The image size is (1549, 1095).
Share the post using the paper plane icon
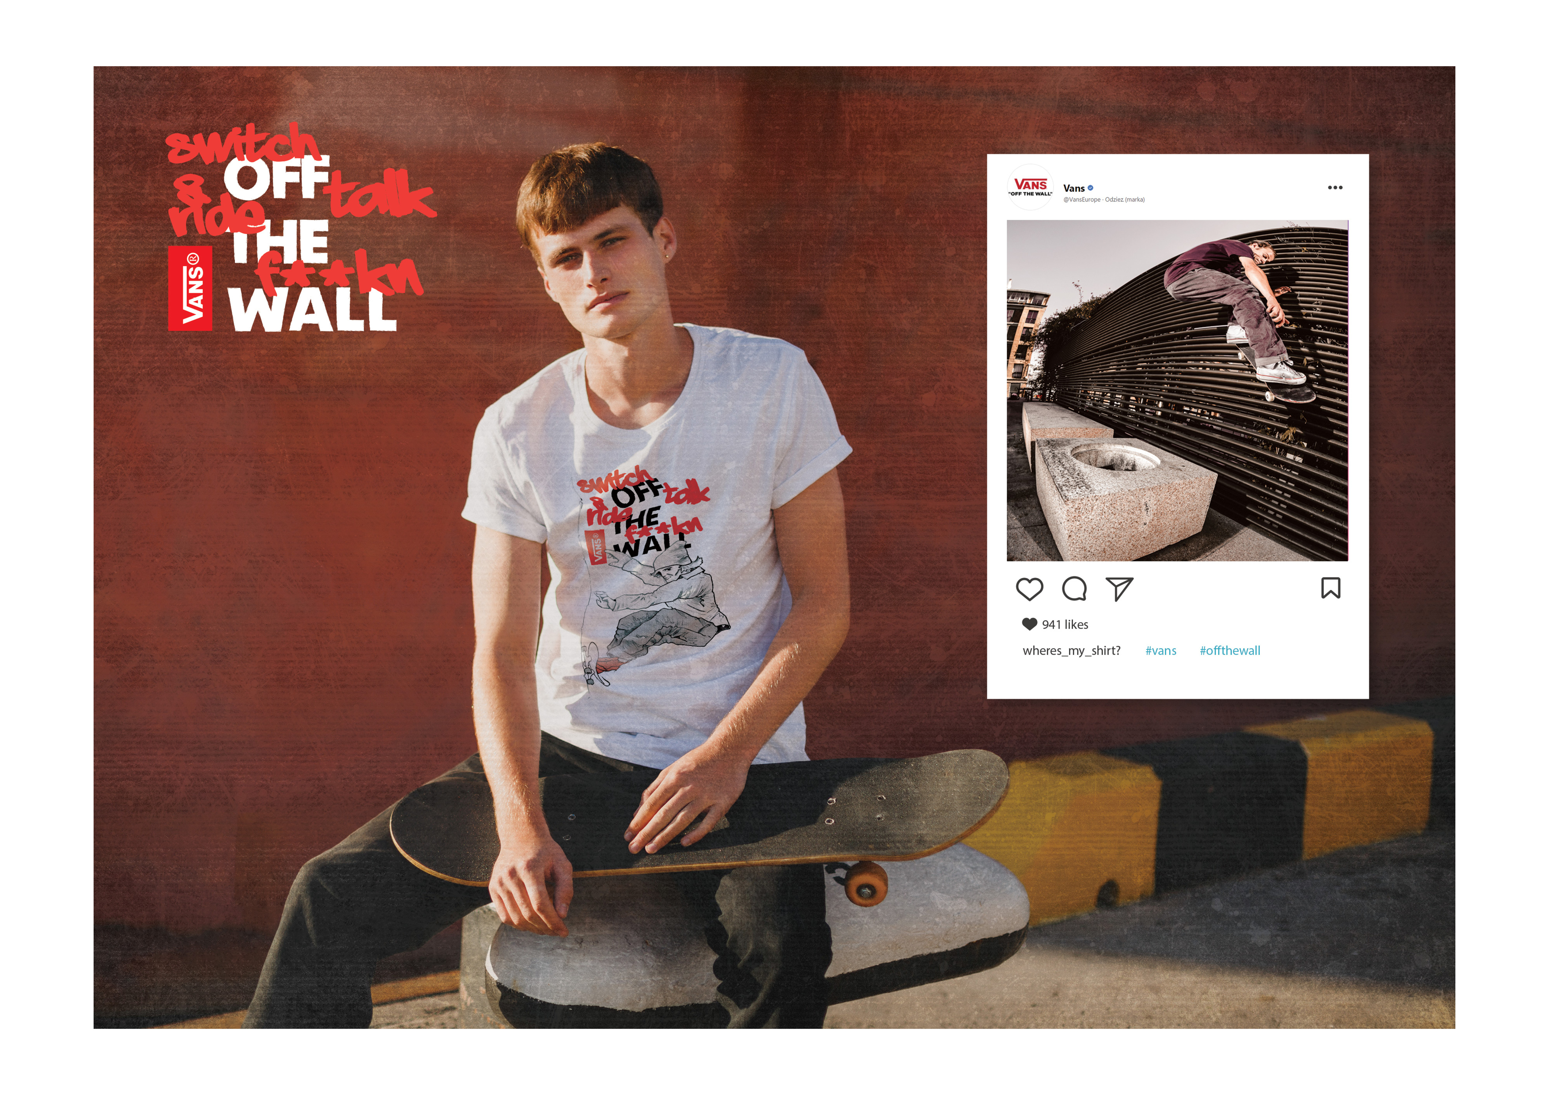point(1119,589)
